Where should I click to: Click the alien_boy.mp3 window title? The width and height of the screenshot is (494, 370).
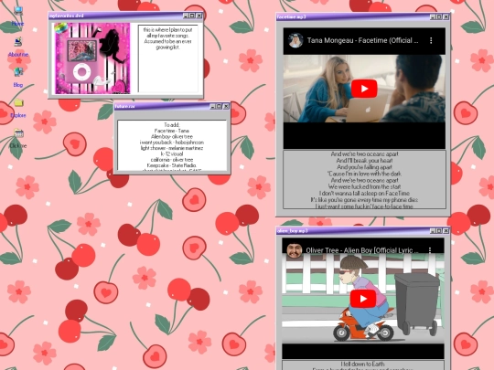(x=293, y=230)
